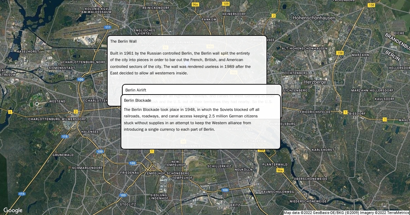Click the Siedlung Lindenhof map label
The image size is (410, 215).
[x=159, y=196]
